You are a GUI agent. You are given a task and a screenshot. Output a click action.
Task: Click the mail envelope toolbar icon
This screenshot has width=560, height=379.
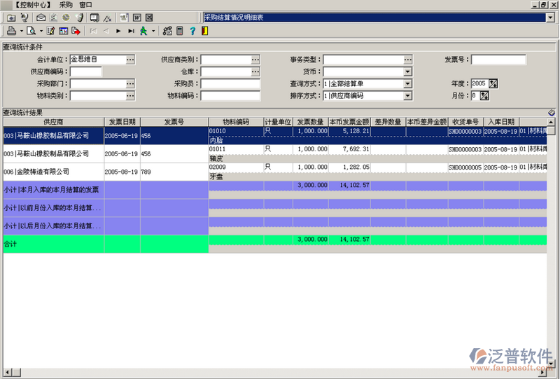pyautogui.click(x=41, y=17)
